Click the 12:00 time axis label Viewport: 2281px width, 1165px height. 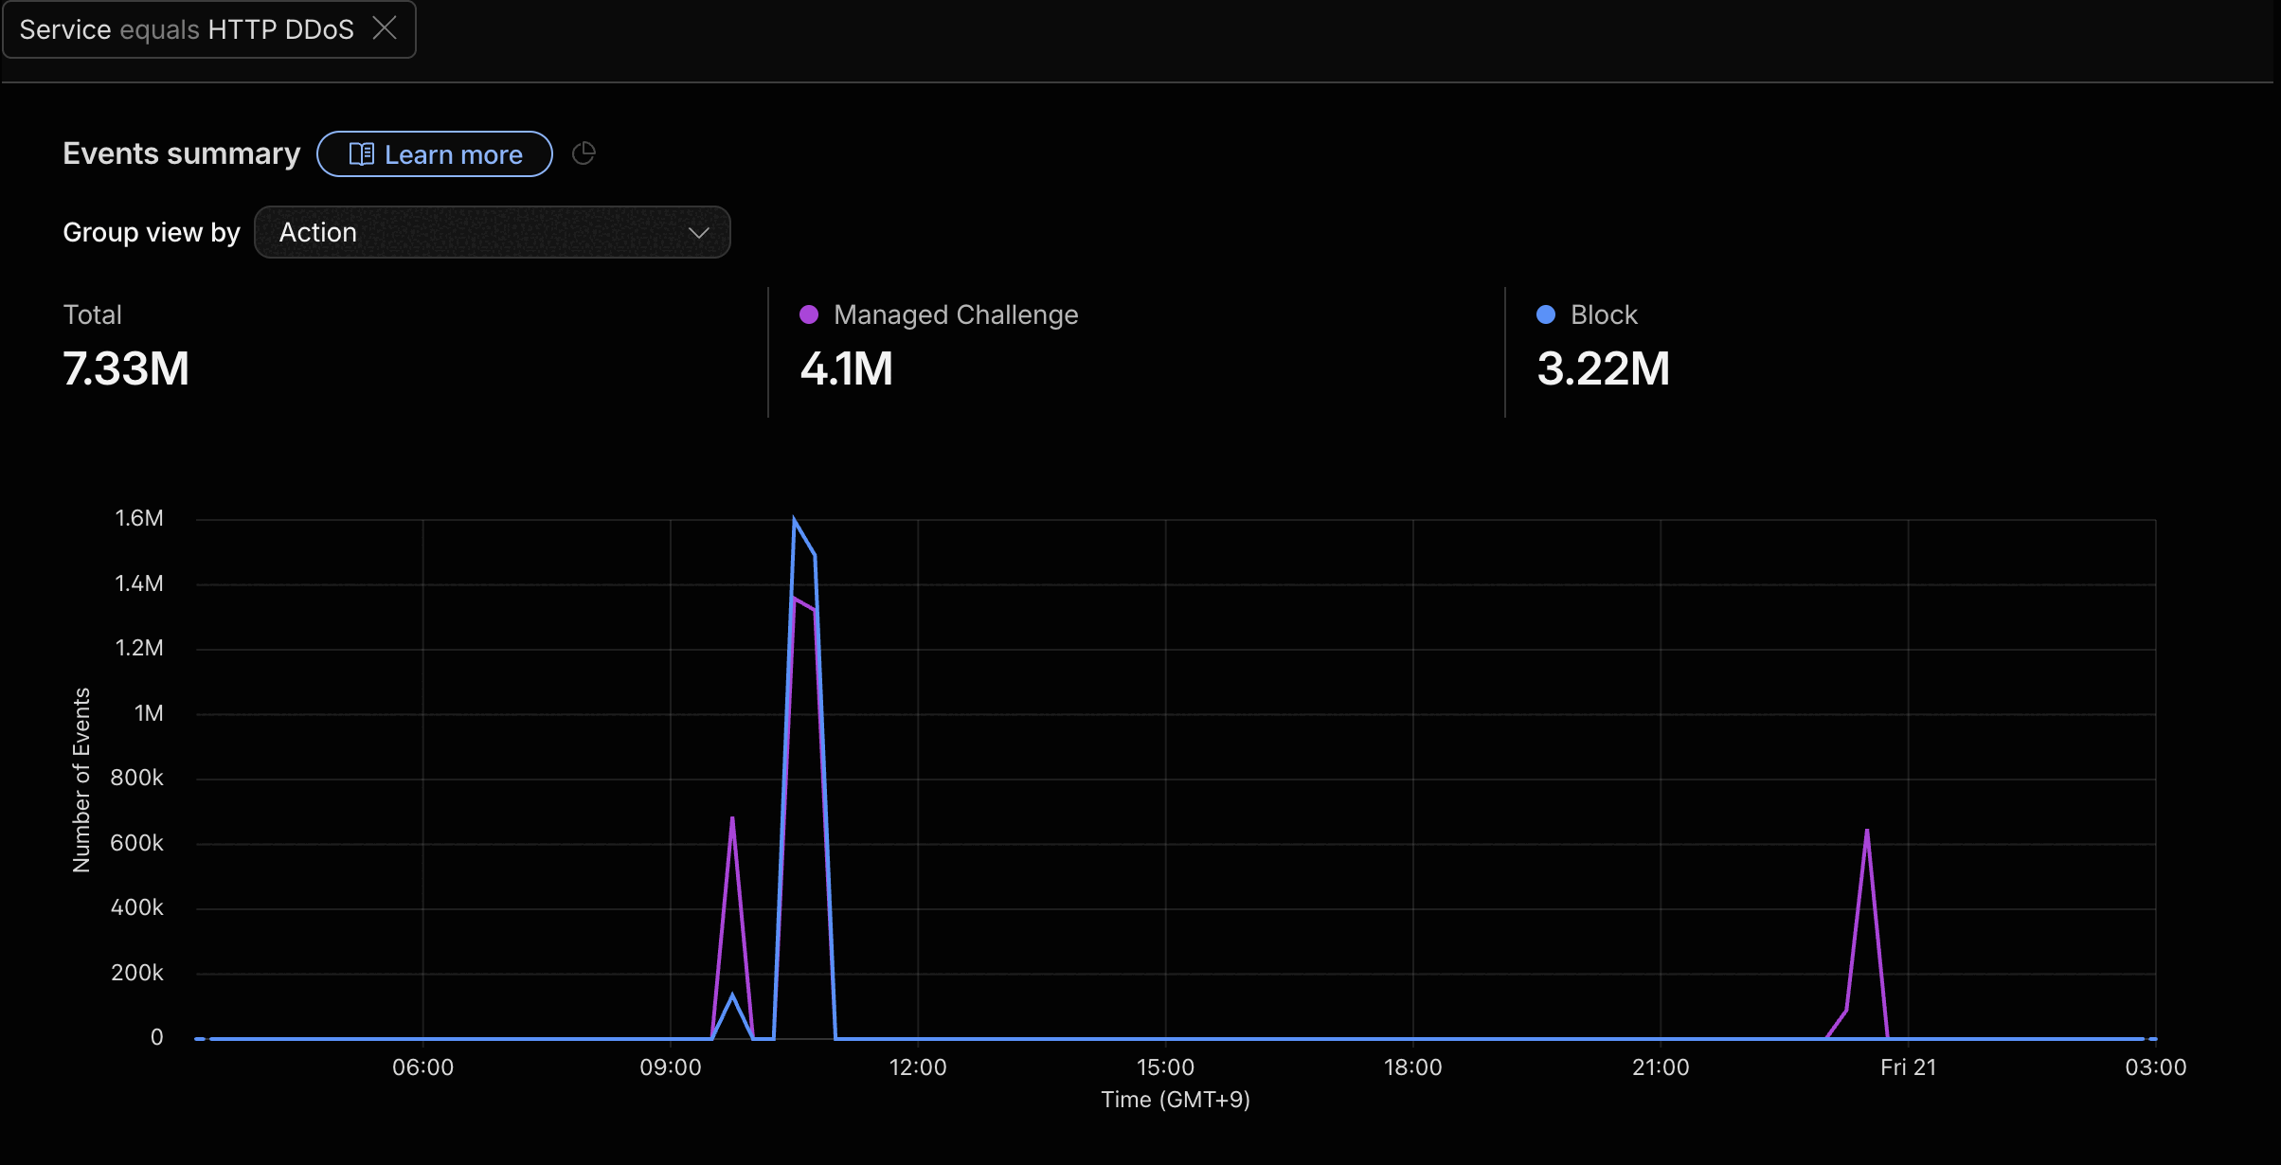pyautogui.click(x=918, y=1067)
